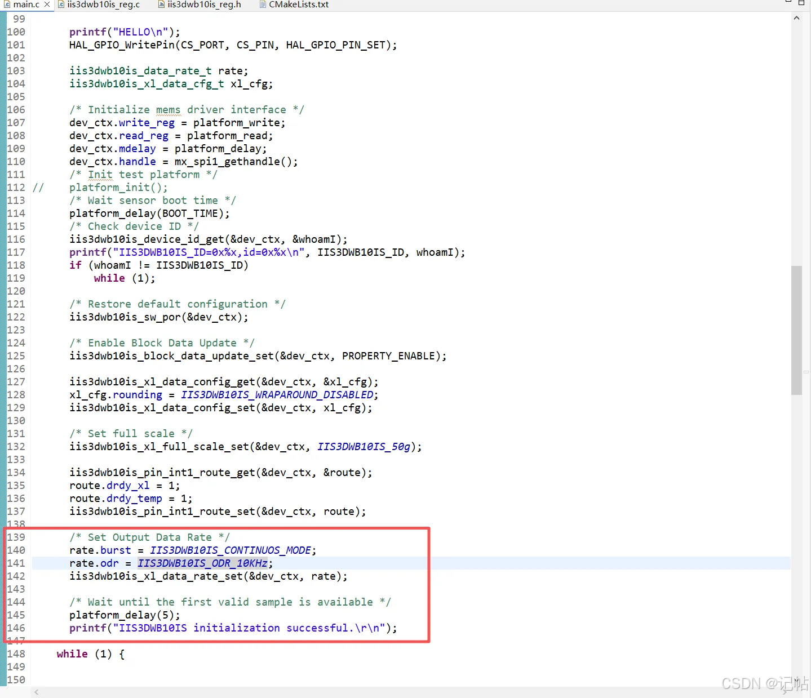The height and width of the screenshot is (698, 811).
Task: Click the iis3dwb10is_data_rate_t rate declaration
Action: [158, 71]
